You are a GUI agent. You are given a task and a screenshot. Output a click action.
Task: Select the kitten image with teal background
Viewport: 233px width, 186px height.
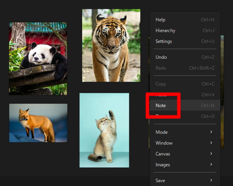(104, 130)
